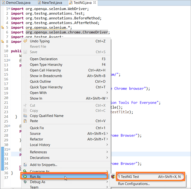Select 1 TestNG Test from submenu

[x=129, y=177]
